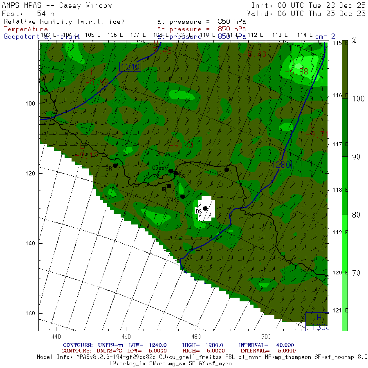368x368 pixels.
Task: Click the legend value 80
Action: 356,215
